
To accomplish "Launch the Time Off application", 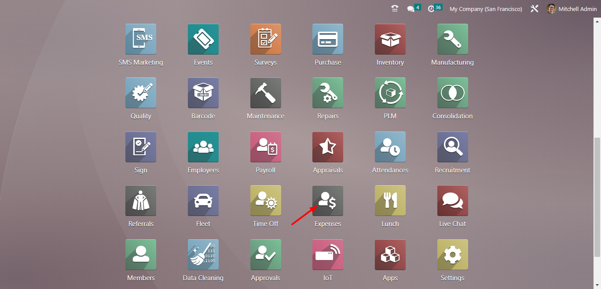I will click(x=265, y=207).
